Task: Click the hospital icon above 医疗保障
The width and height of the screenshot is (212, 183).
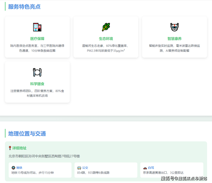Action: click(37, 27)
